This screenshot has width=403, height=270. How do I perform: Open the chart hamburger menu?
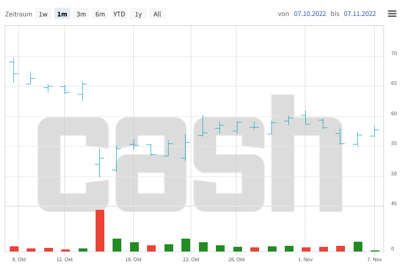pyautogui.click(x=392, y=13)
